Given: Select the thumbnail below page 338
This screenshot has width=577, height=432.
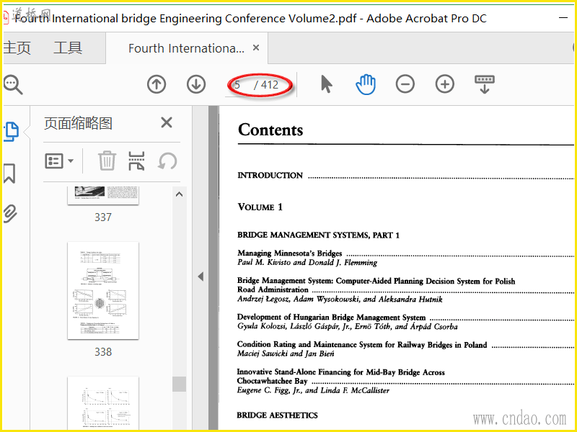Looking at the screenshot, I should [103, 403].
